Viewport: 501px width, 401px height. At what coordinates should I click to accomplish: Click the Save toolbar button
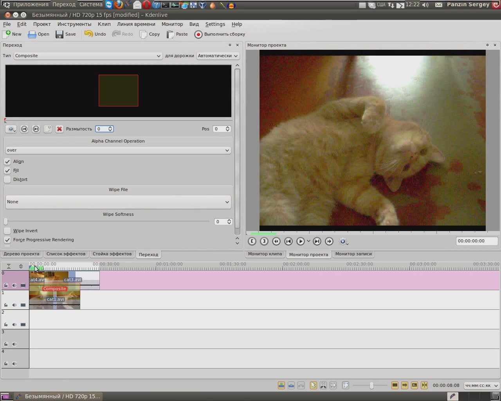(66, 34)
